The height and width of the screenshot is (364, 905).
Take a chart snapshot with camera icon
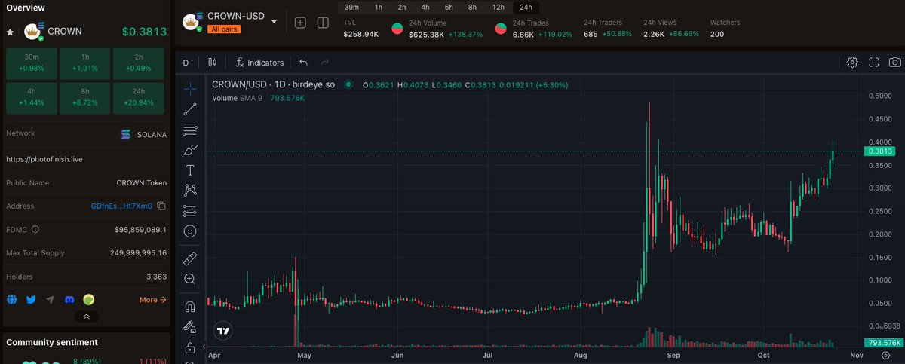(894, 63)
